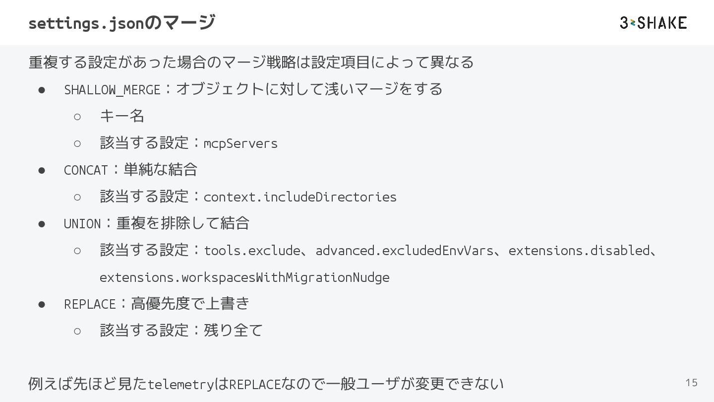Click the intro line about マージ戦略
The image size is (714, 402).
coord(251,63)
